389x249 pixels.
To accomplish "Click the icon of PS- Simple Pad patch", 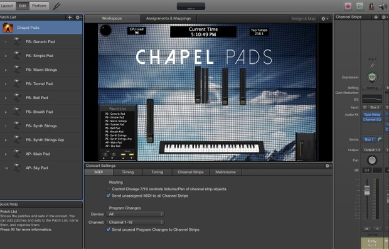I will [17, 56].
